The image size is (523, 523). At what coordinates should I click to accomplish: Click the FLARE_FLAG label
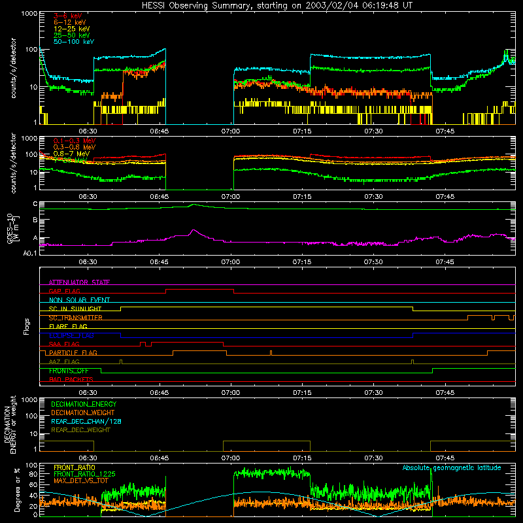pyautogui.click(x=68, y=326)
